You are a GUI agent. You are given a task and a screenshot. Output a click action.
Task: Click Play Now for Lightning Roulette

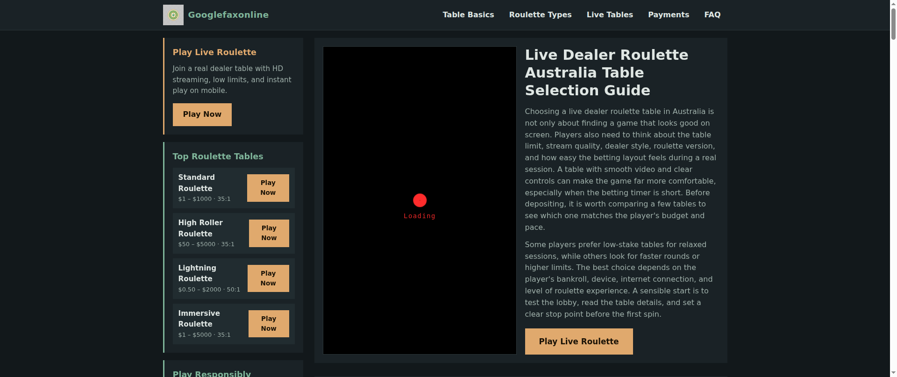[268, 278]
